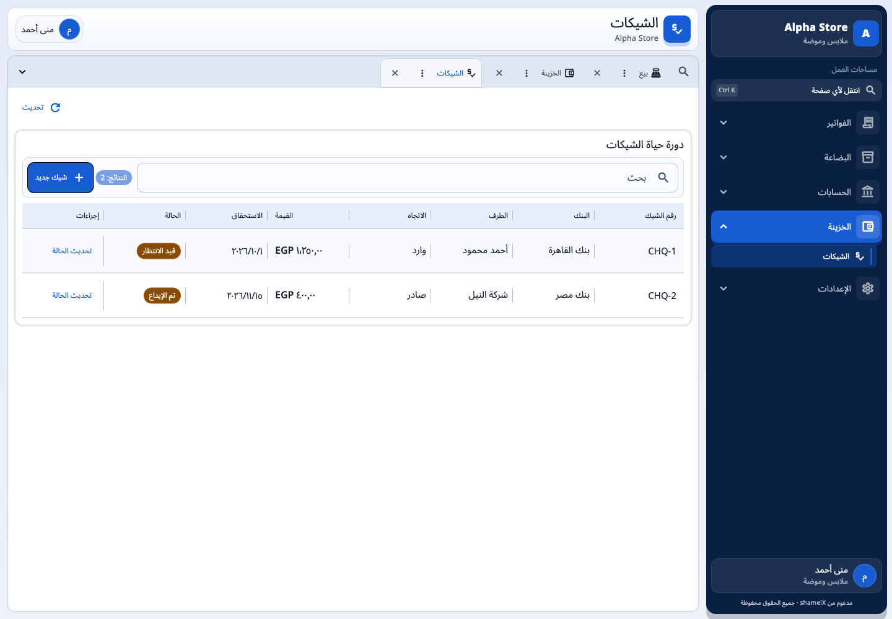The image size is (892, 619).
Task: Open منى أحمد user chip in header
Action: point(50,29)
